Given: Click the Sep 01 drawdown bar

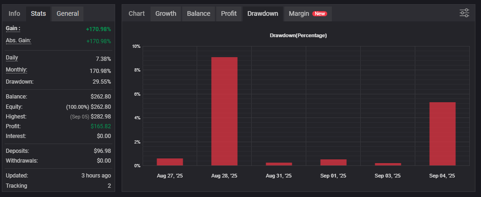Looking at the screenshot, I should coord(333,163).
